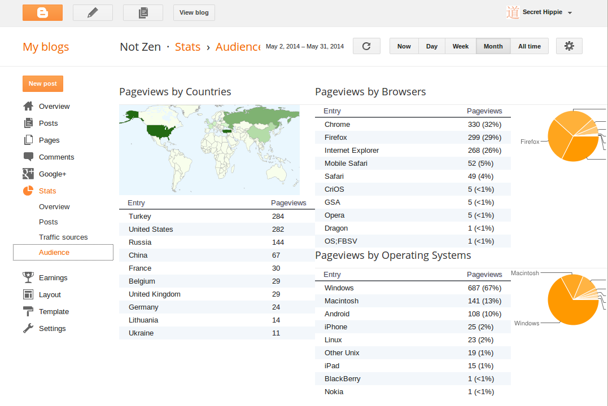This screenshot has width=608, height=406.
Task: Click the refresh stats button
Action: (x=366, y=46)
